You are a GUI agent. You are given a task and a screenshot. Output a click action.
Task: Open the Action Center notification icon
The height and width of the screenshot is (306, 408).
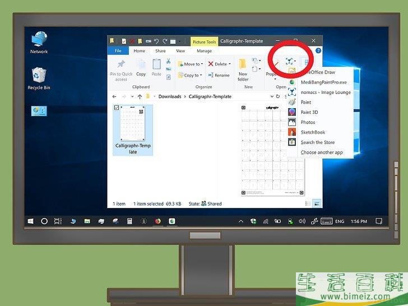point(379,221)
